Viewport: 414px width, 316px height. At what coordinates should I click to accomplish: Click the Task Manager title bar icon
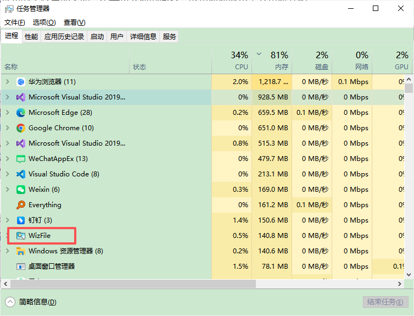click(x=9, y=9)
